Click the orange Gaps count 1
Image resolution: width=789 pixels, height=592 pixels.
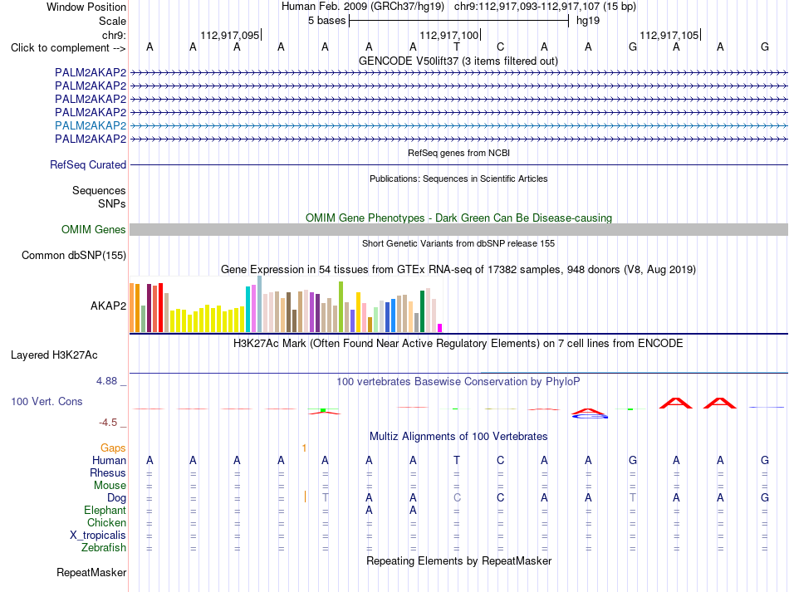(x=304, y=448)
